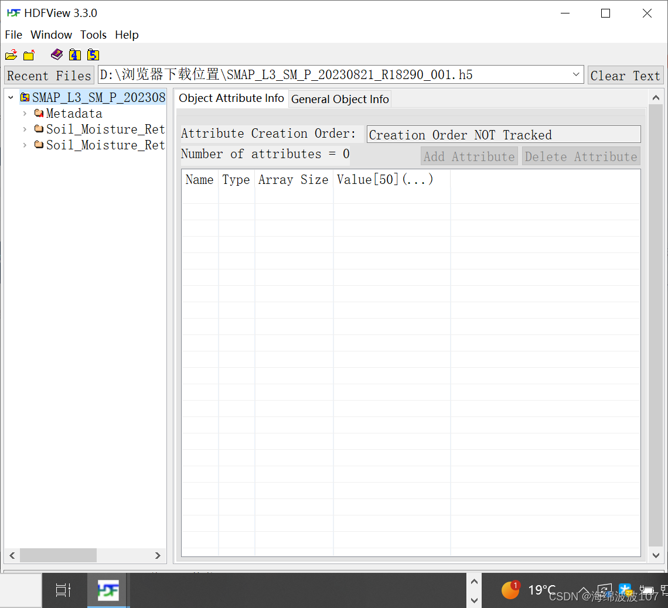Click the attribute panel scroll-down arrow
Screen dimensions: 668x608
point(656,555)
